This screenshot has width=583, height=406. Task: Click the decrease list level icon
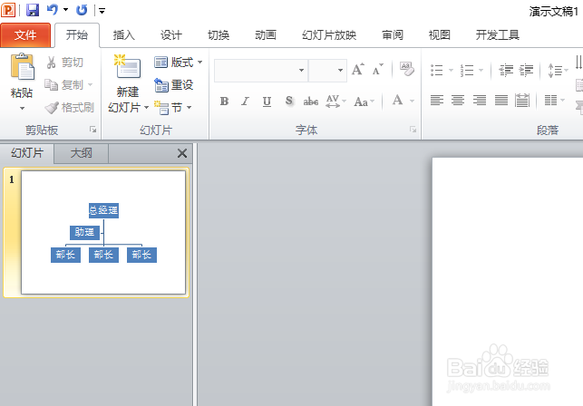[506, 70]
